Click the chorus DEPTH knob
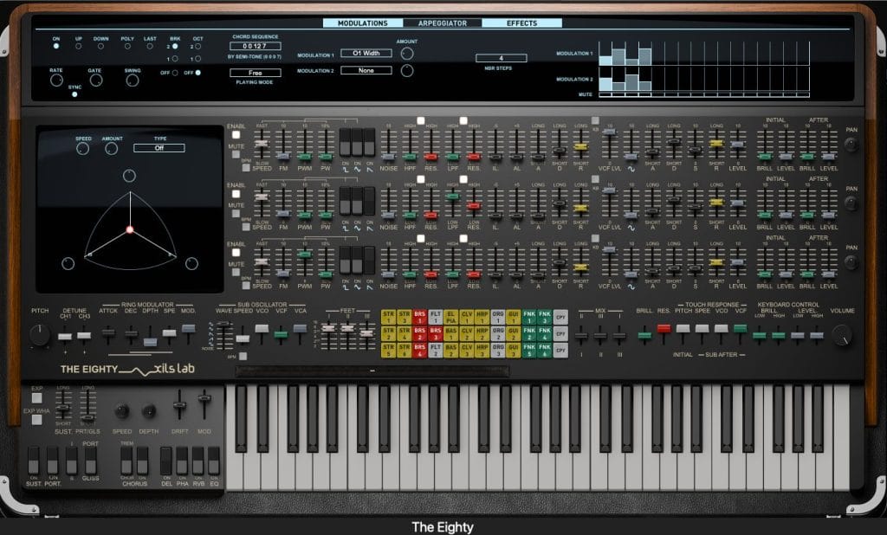 (x=150, y=412)
